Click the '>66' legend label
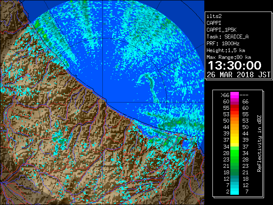The image size is (273, 205). click(x=225, y=95)
